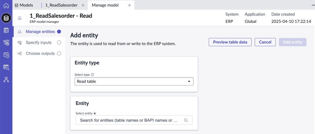The width and height of the screenshot is (315, 134).
Task: Open the table search sidebar icon
Action: coord(6,67)
